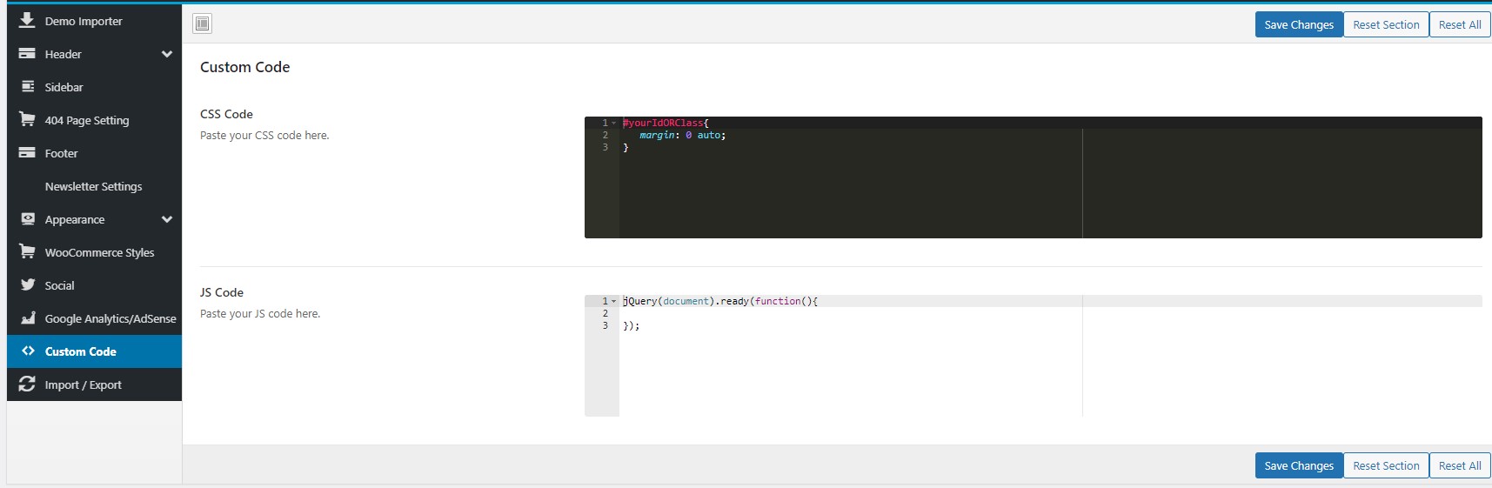Click the WooCommerce Styles cart icon

27,251
